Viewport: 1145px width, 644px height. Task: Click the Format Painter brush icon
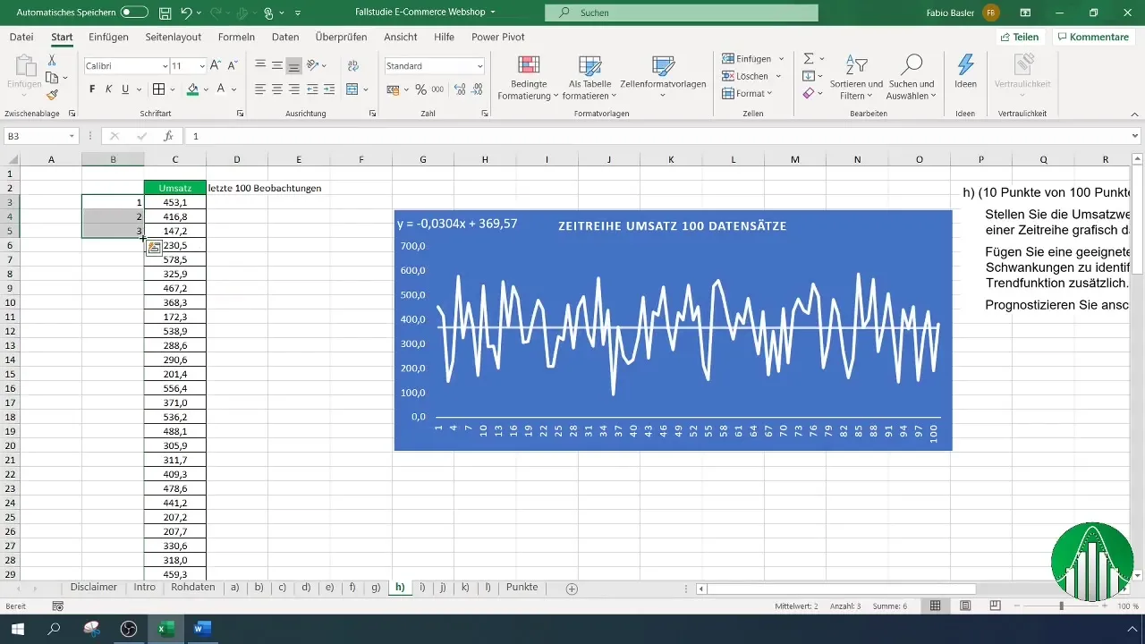(52, 95)
